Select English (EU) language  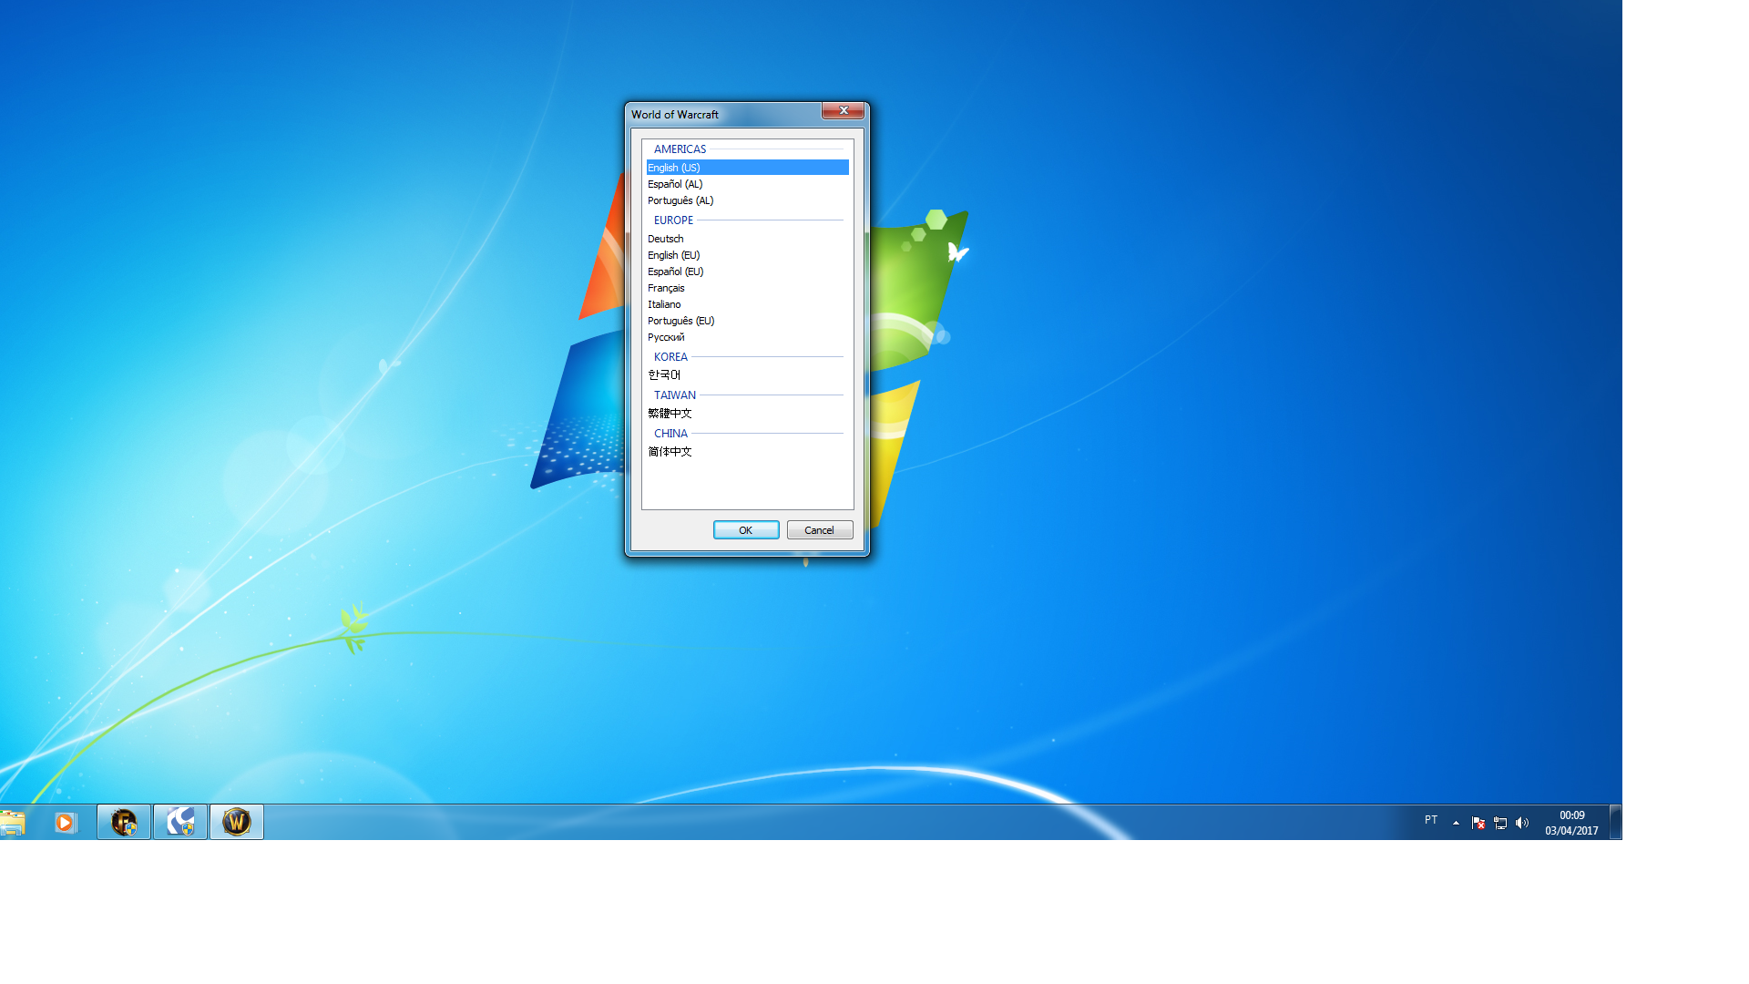pos(748,255)
